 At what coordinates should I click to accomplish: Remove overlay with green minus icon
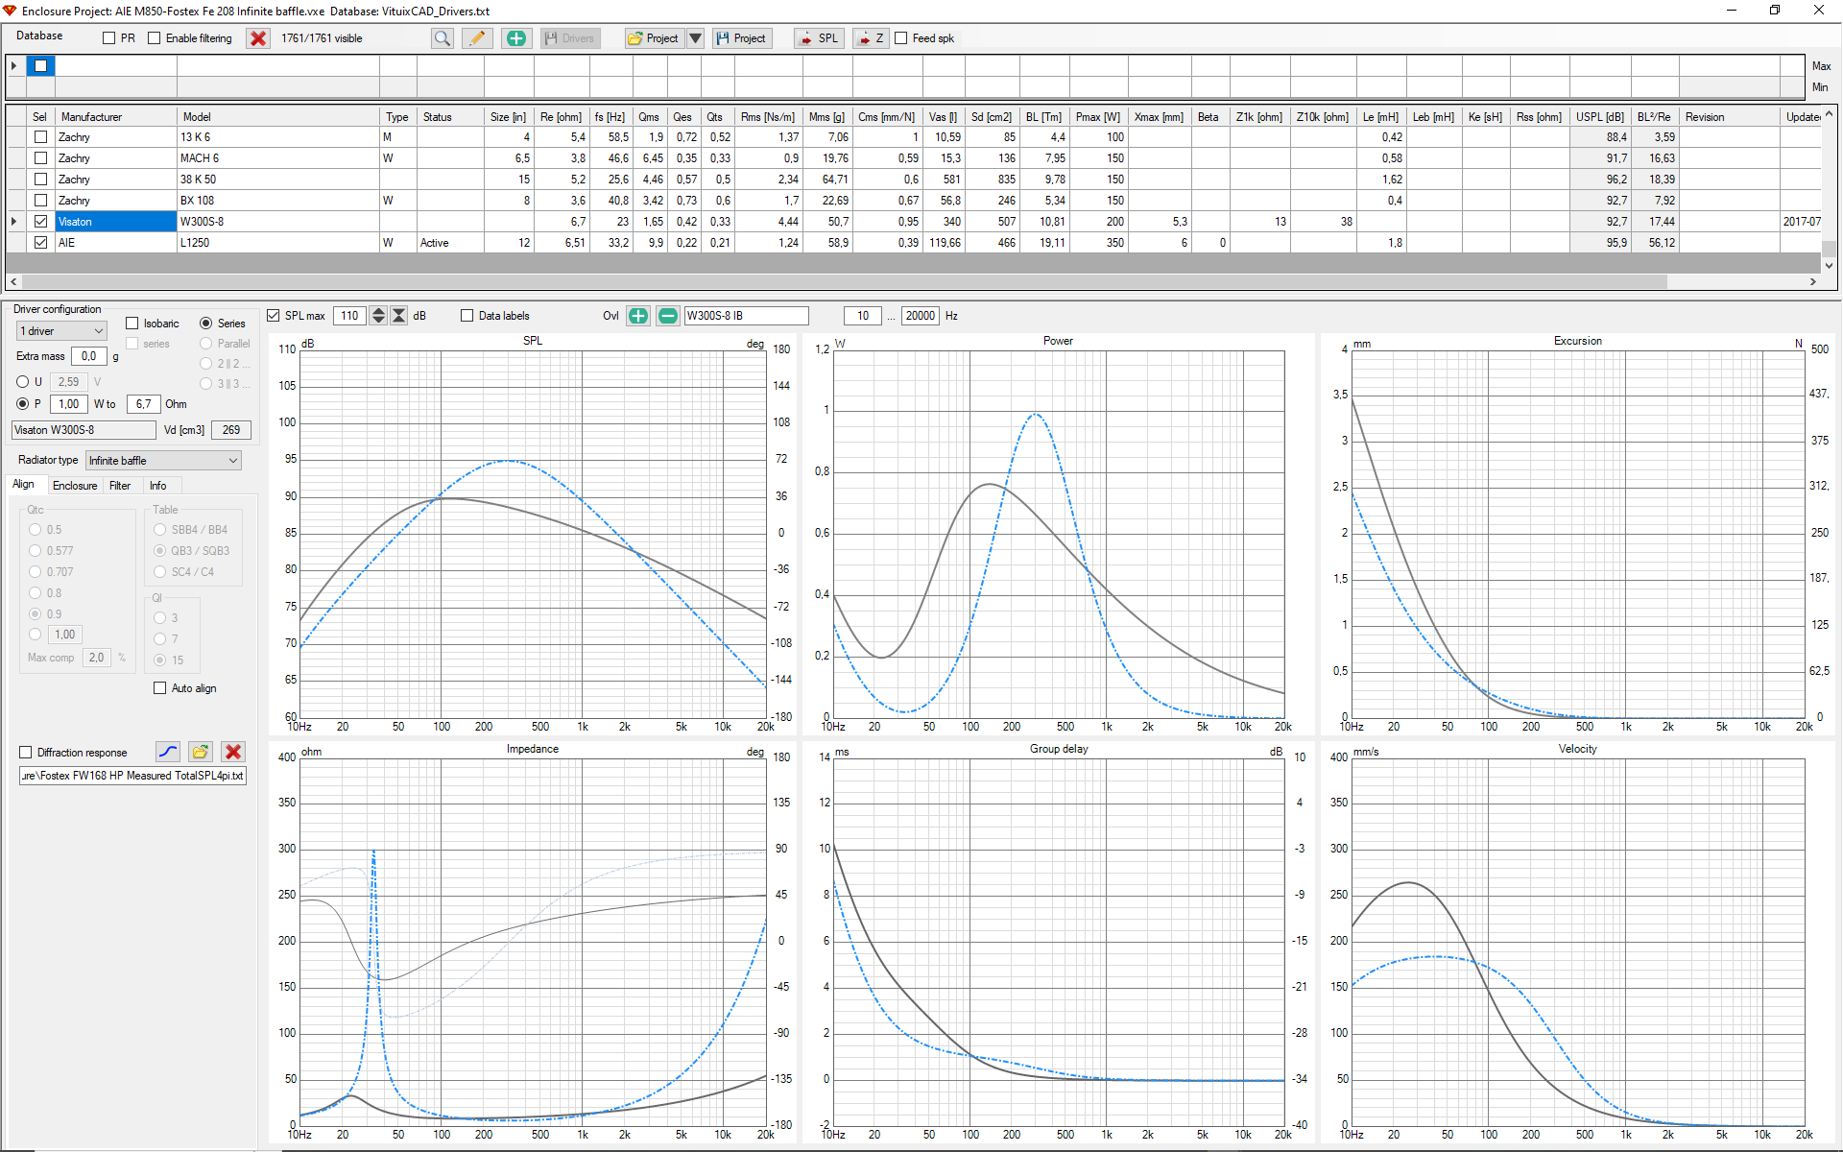(668, 316)
